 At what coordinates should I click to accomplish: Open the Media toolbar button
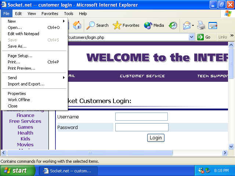point(154,25)
